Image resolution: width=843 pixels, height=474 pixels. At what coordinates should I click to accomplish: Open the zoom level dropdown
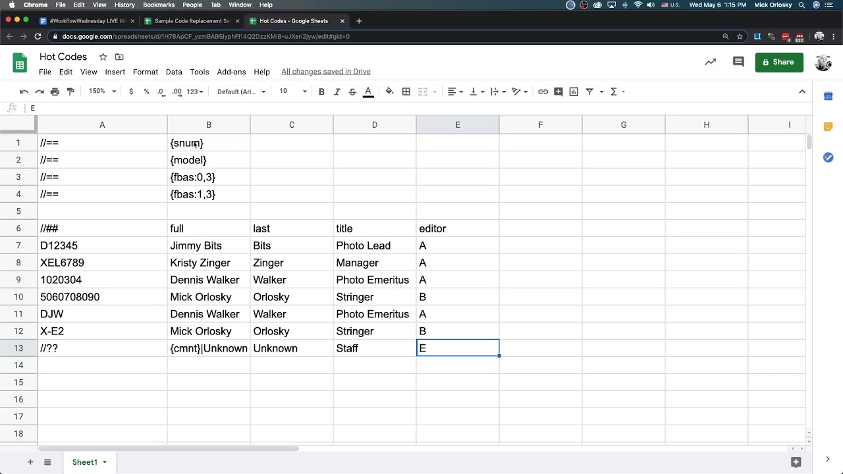coord(103,92)
